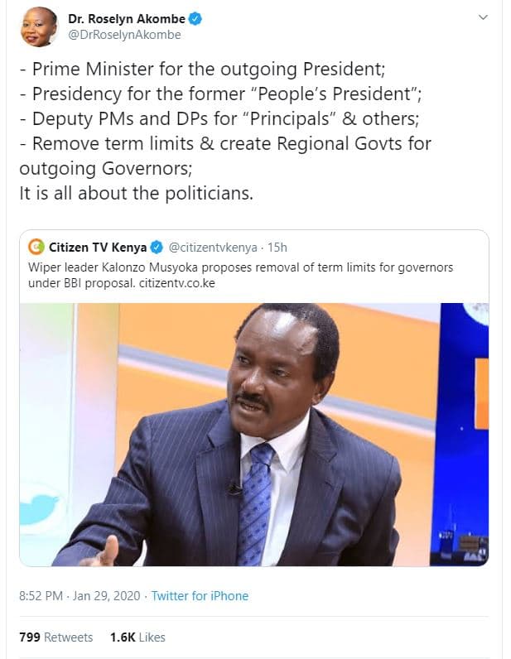
Task: Click the verified badge beside Dr. Roselyn Akombe
Action: tap(195, 18)
